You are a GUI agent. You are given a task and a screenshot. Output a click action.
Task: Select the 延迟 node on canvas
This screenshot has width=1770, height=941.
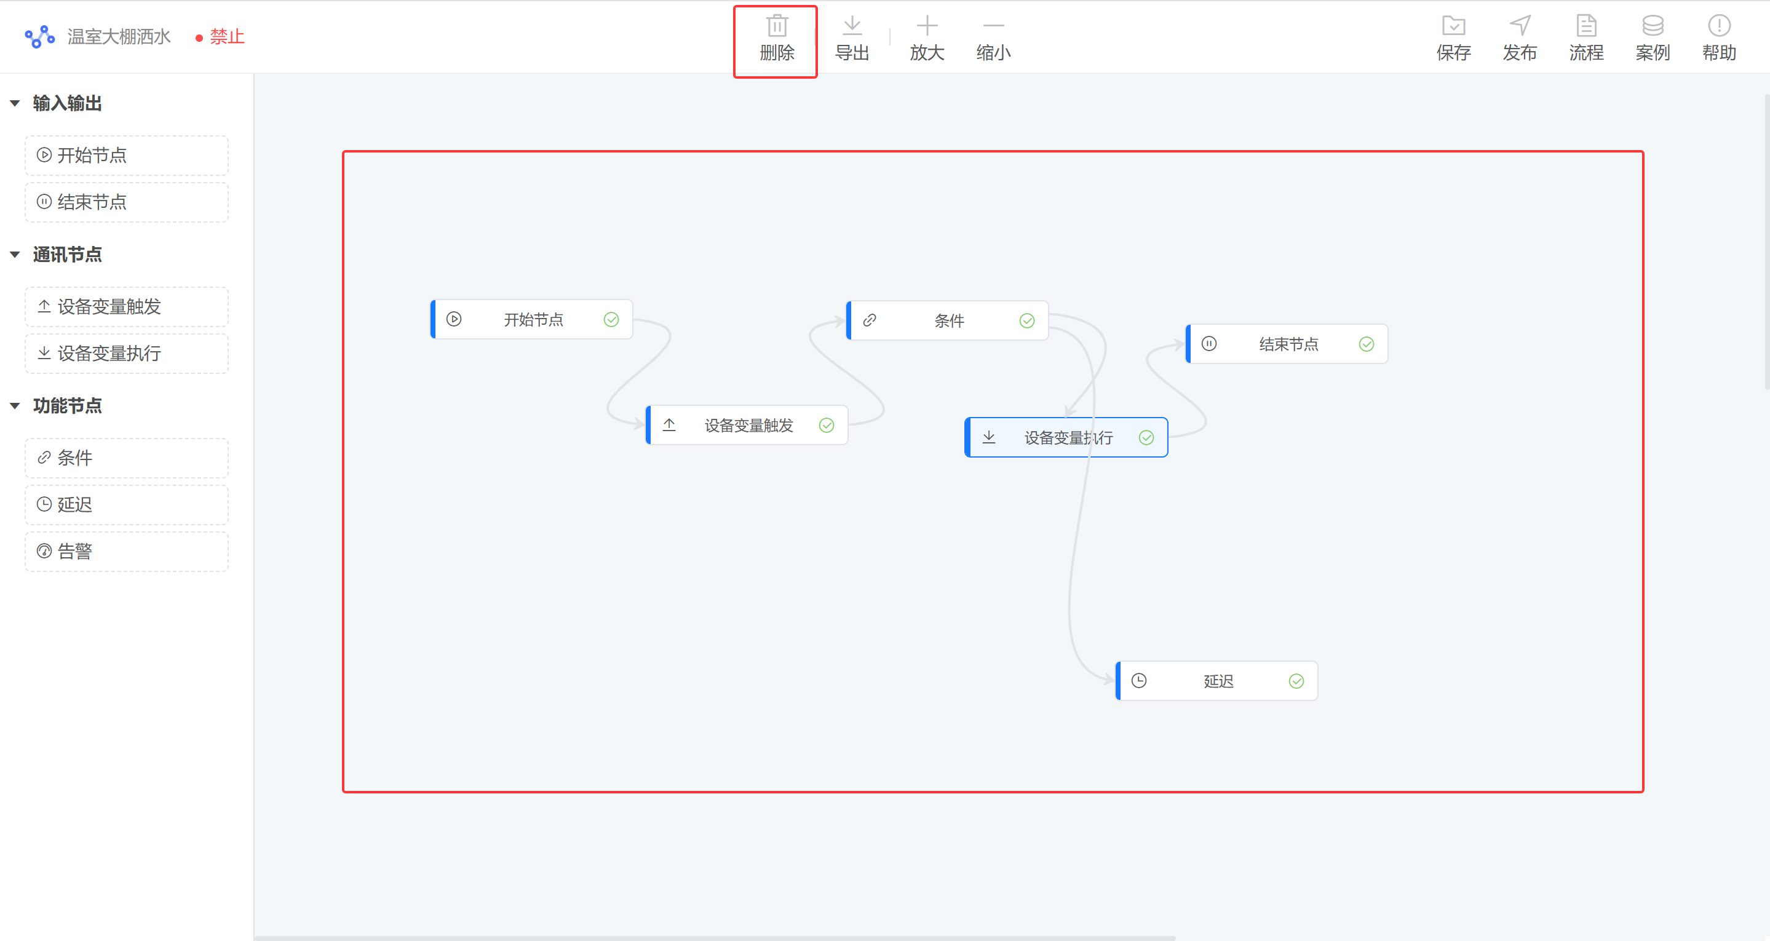point(1217,680)
